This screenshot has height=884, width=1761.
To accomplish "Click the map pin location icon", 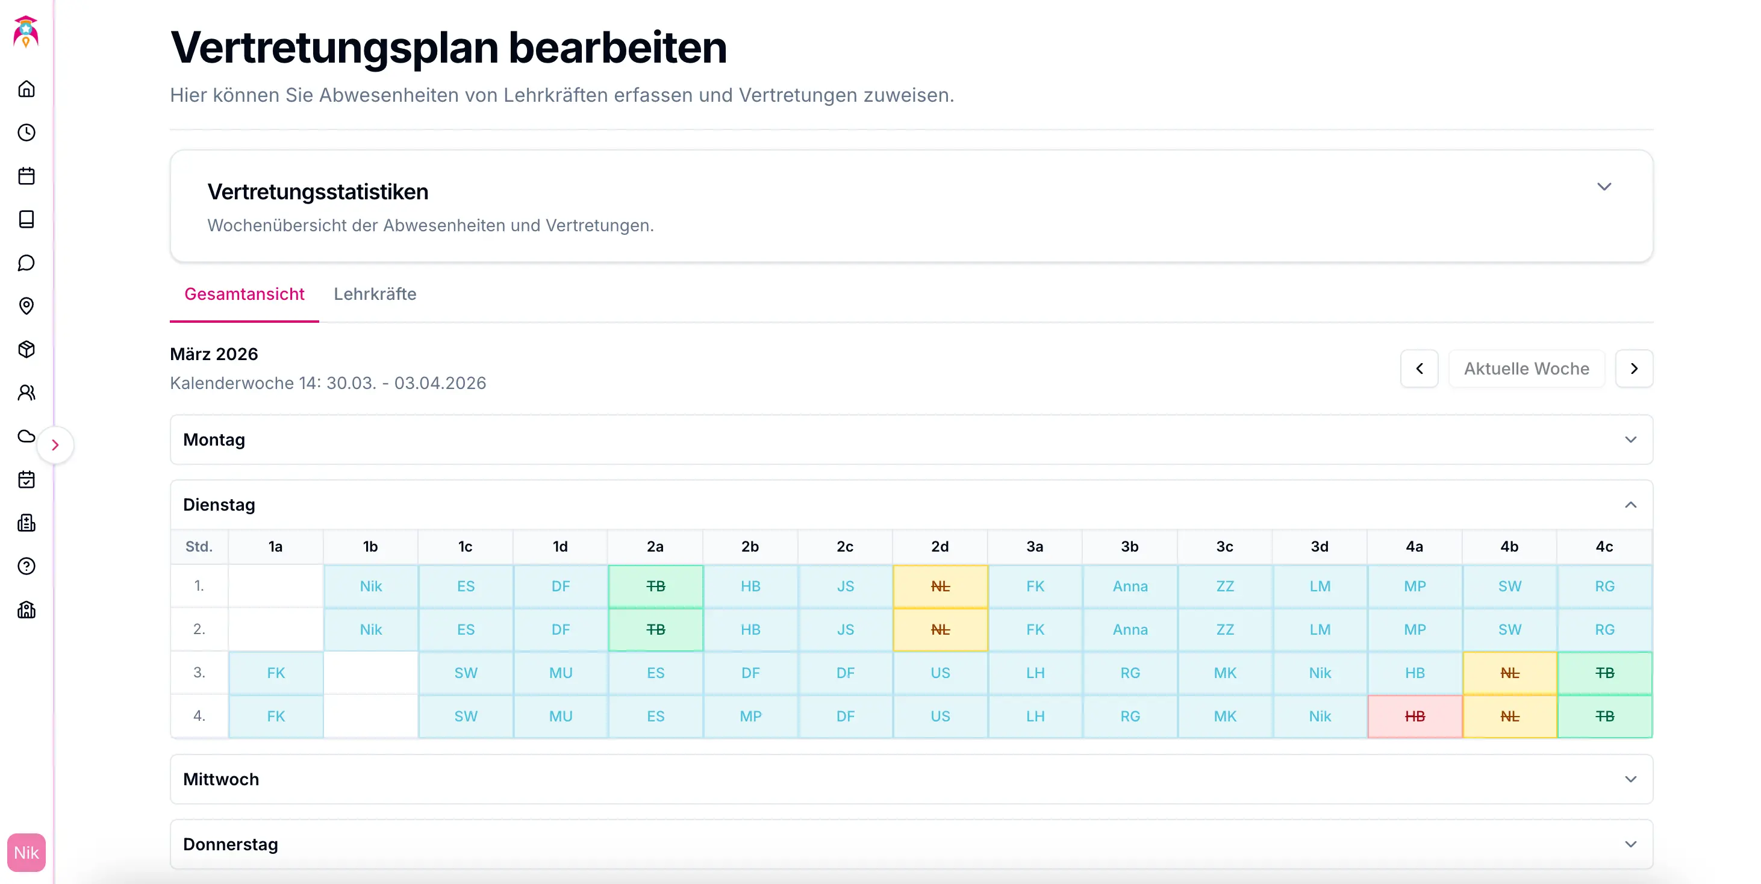I will [26, 305].
